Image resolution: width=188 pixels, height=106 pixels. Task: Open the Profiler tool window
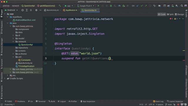pyautogui.click(x=73, y=101)
